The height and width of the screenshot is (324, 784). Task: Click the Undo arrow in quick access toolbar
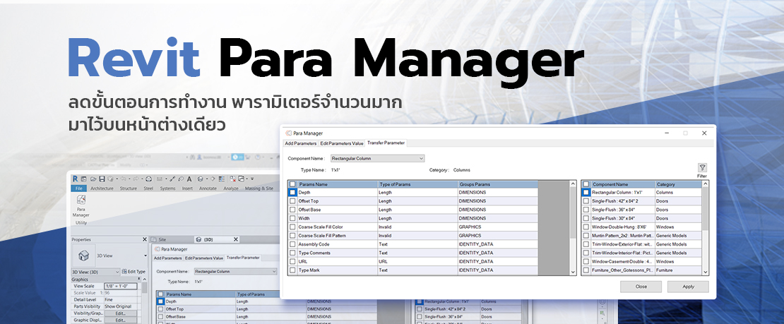pyautogui.click(x=123, y=179)
